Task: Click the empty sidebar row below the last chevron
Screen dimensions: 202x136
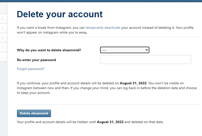Action: (x=3, y=57)
